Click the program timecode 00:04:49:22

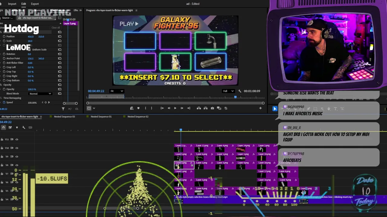click(96, 91)
